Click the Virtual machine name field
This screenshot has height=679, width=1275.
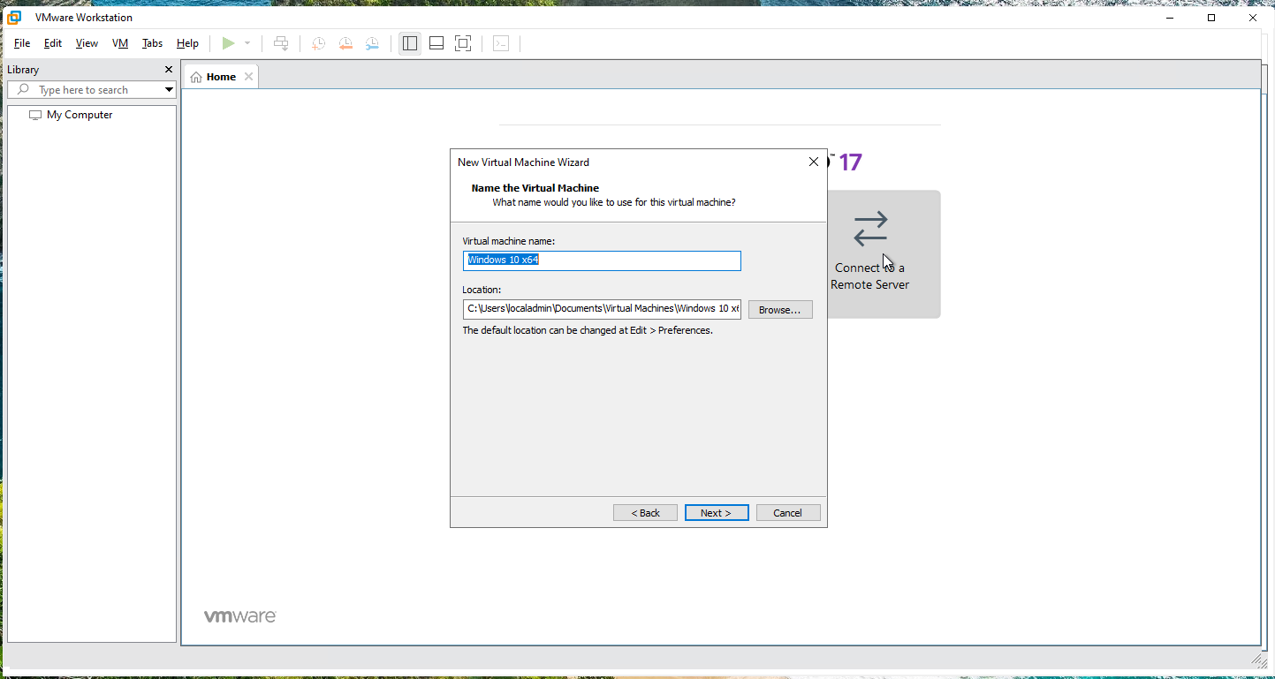[602, 260]
